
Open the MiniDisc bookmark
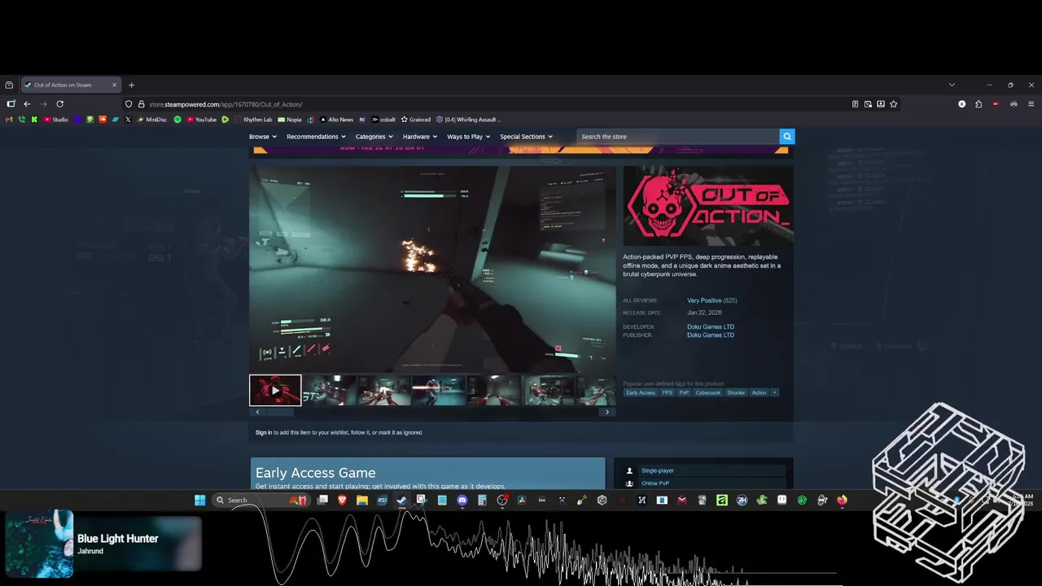(x=151, y=120)
